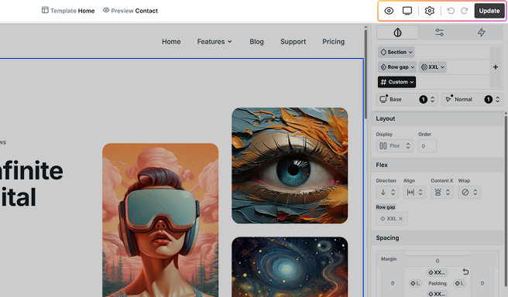
Task: Click the Row gap label
Action: (386, 207)
